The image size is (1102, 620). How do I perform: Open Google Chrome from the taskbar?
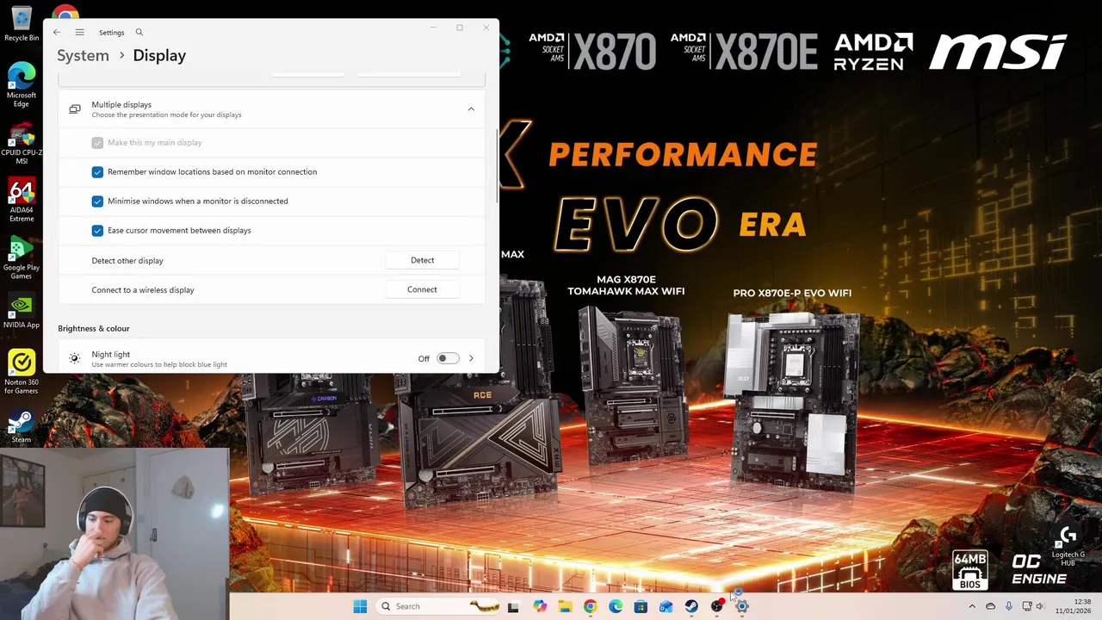tap(590, 606)
